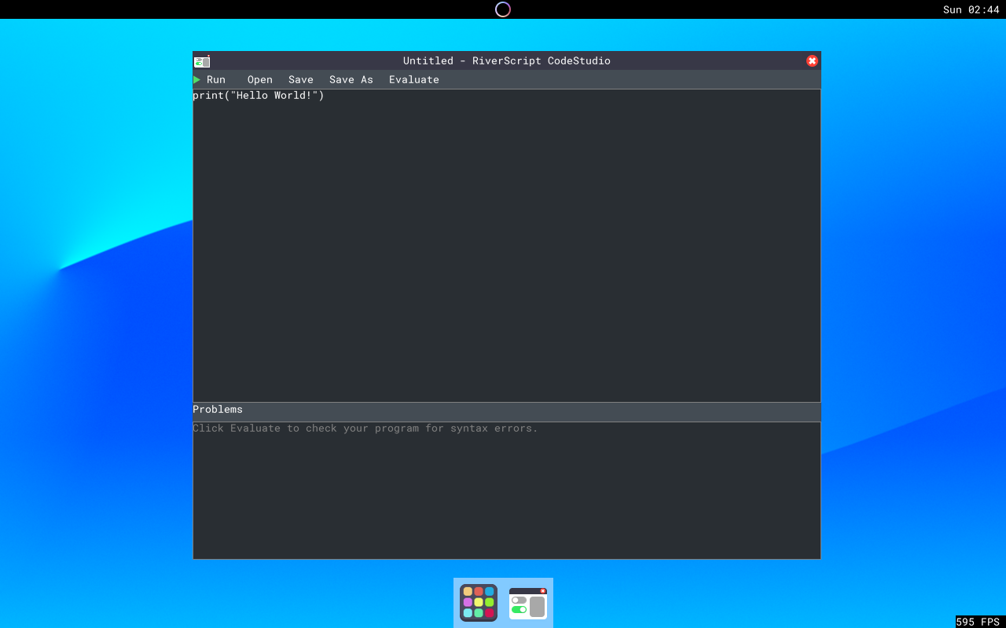
Task: Run the script with the green play button
Action: pyautogui.click(x=197, y=80)
